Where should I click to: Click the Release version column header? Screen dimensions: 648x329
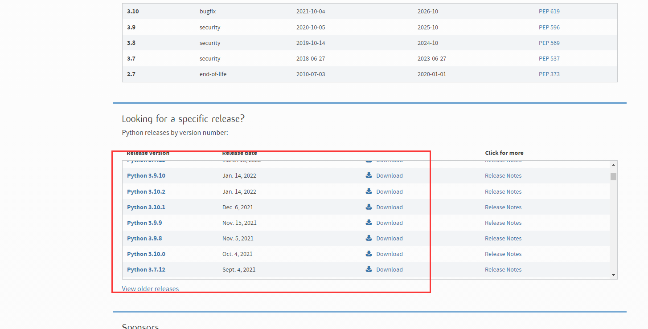(148, 153)
